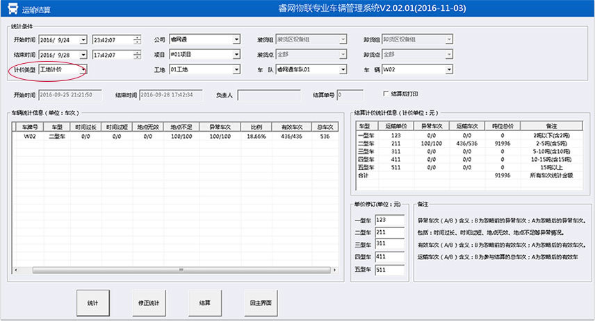Click the 四型车 unit price input showing 411
The height and width of the screenshot is (321, 595).
pyautogui.click(x=390, y=257)
